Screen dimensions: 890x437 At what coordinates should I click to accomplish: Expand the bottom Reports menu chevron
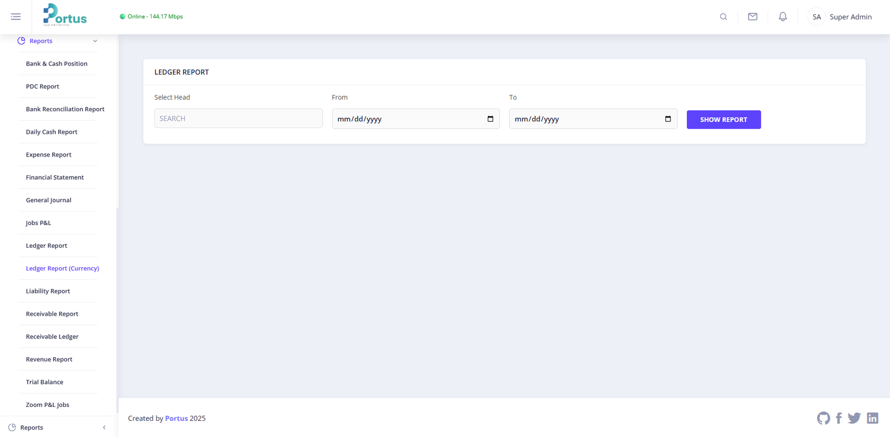(x=104, y=428)
